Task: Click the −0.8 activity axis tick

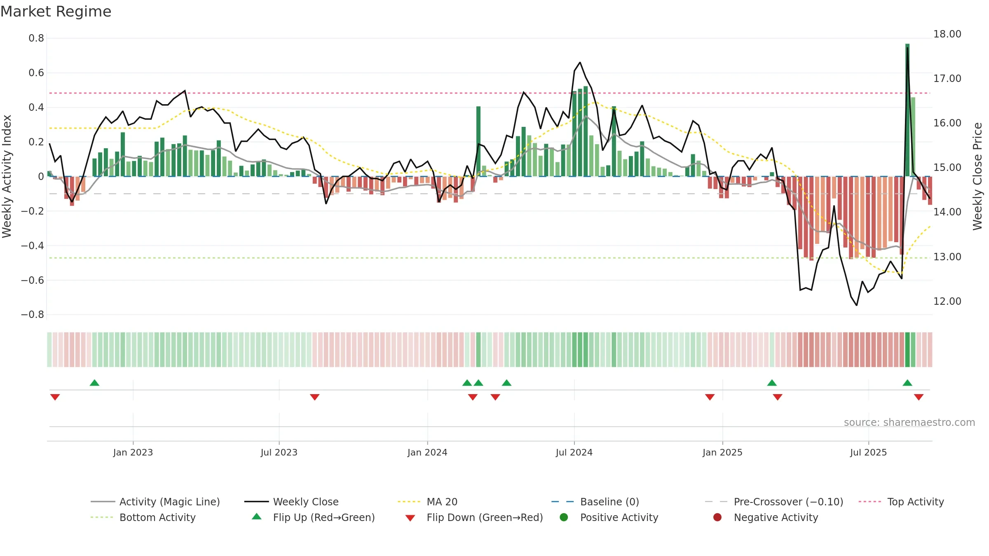Action: (x=33, y=315)
